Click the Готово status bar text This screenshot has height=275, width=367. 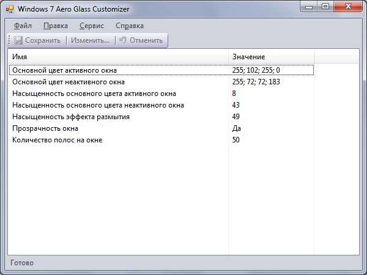tap(22, 263)
